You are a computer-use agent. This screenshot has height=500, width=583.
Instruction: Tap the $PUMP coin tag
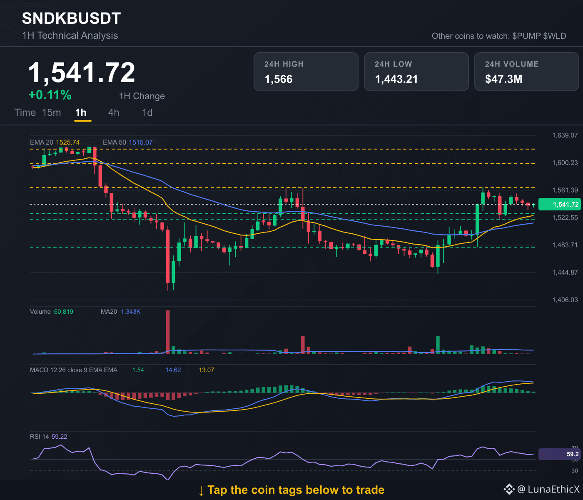click(x=526, y=36)
